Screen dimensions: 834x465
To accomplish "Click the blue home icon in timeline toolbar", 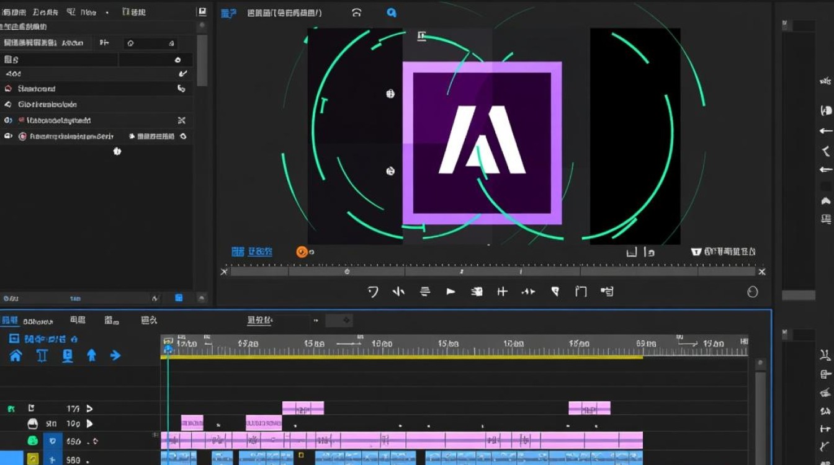I will pos(16,355).
